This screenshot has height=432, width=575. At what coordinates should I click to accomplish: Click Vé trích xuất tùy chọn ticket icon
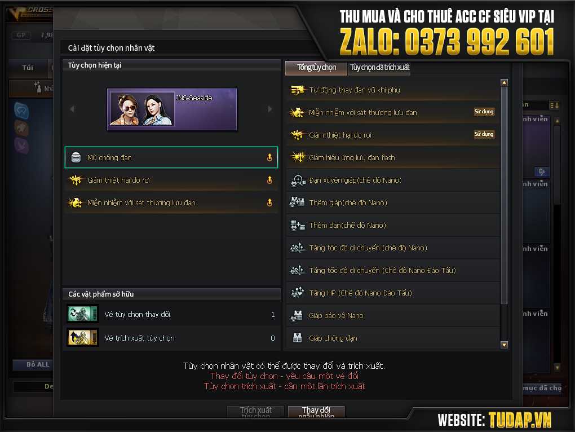point(83,337)
